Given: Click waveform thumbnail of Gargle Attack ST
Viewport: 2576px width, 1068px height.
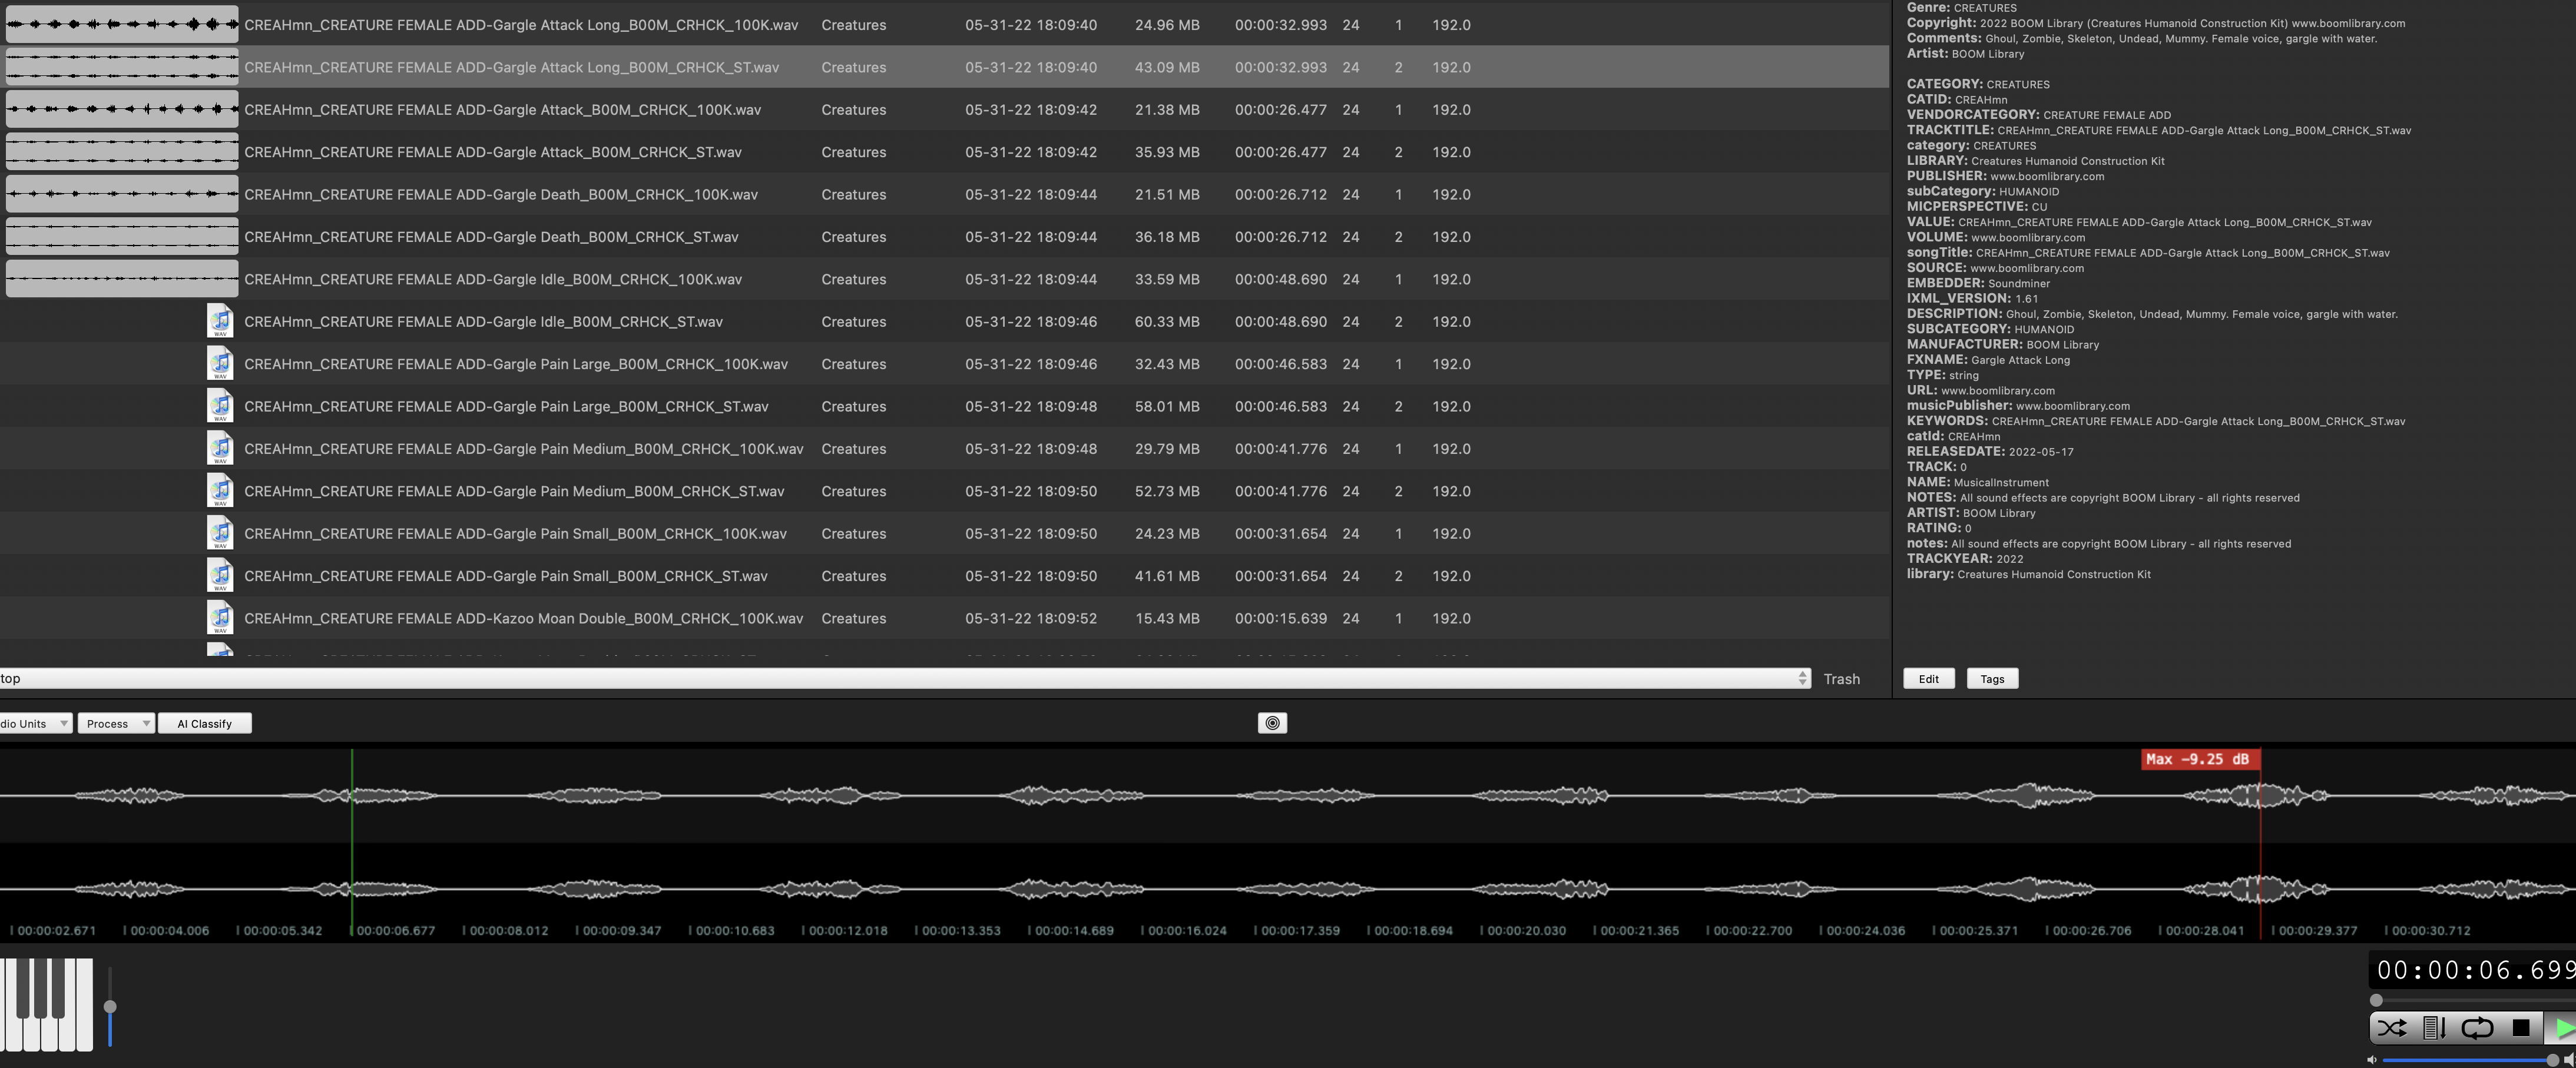Looking at the screenshot, I should coord(122,152).
